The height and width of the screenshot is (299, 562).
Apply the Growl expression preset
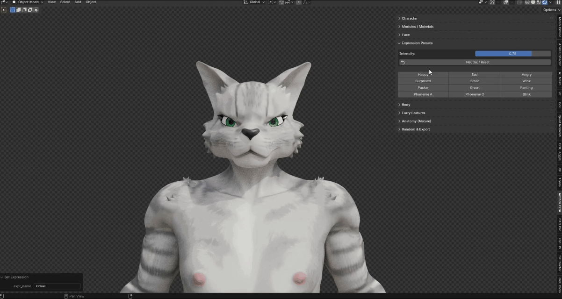475,88
